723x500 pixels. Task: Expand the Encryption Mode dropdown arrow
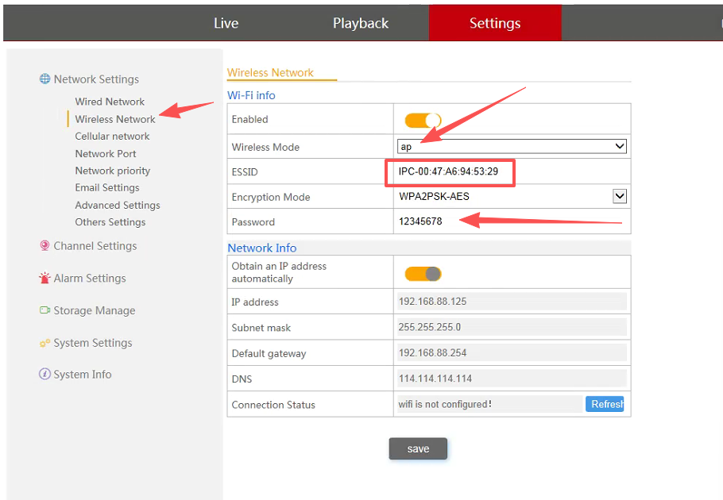pos(620,197)
